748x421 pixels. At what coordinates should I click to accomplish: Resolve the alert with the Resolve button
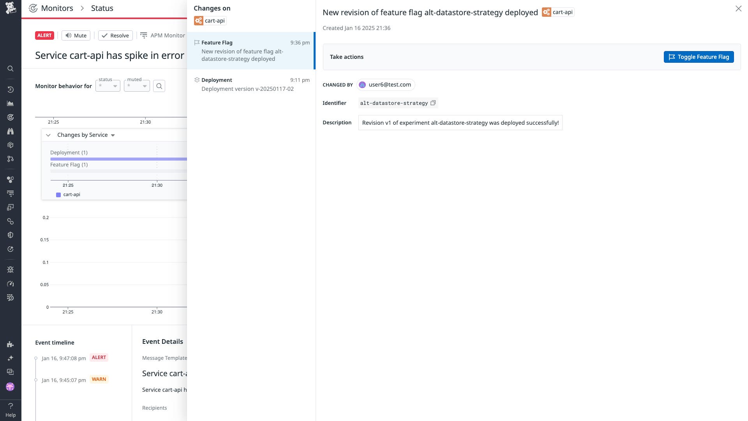(115, 35)
